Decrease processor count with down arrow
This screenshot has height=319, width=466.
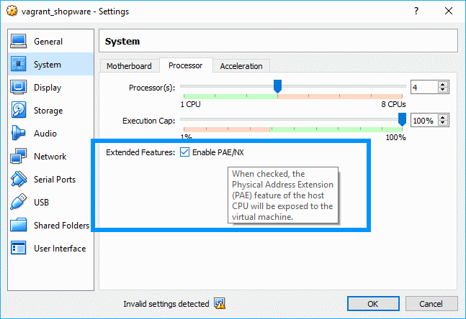[x=443, y=91]
